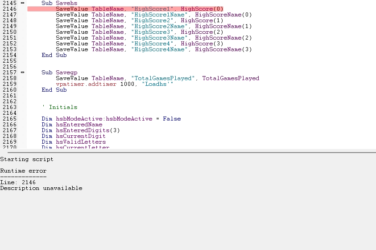Click the splitter bar above output pane

[x=192, y=152]
